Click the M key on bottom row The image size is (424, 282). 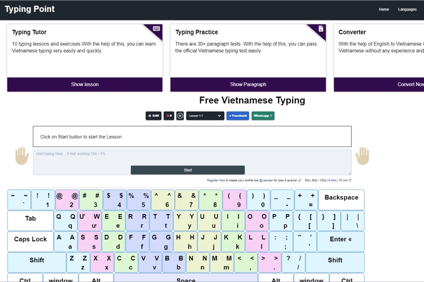pos(222,262)
